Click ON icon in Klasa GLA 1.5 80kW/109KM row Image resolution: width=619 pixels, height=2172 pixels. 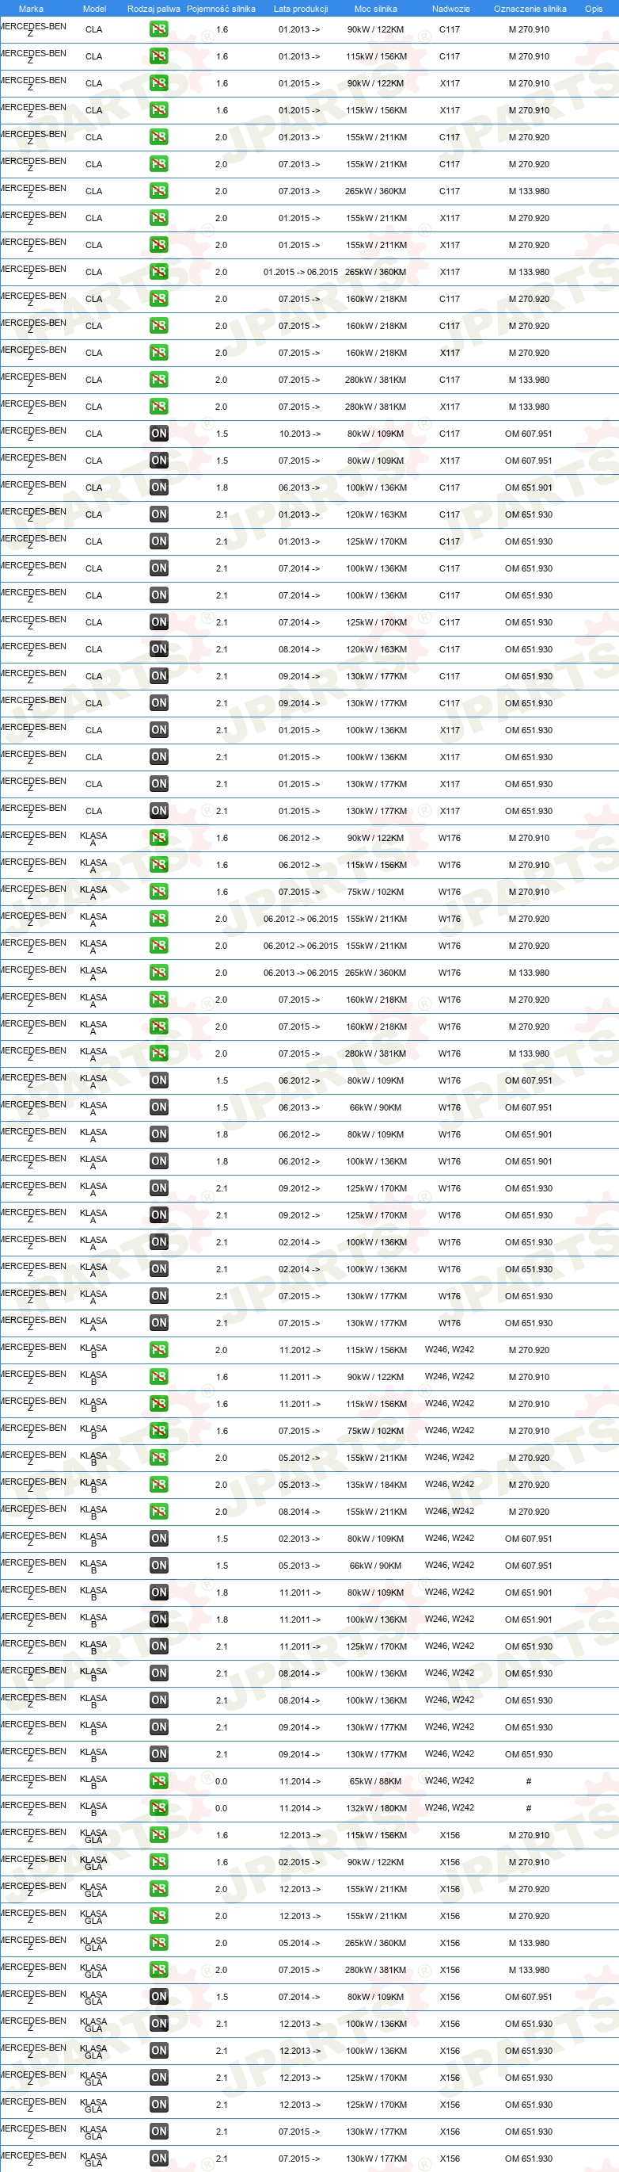click(158, 1997)
